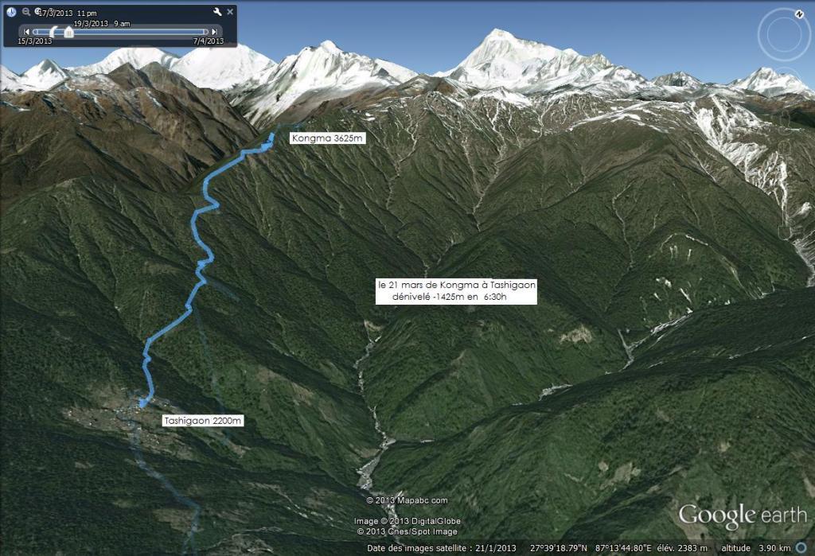Click the range start marker on timeline

pos(53,33)
